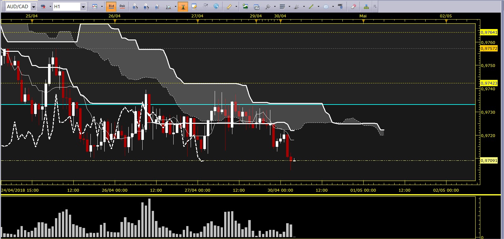The width and height of the screenshot is (504, 239).
Task: Click the 29/04 date marker
Action: coord(256,16)
